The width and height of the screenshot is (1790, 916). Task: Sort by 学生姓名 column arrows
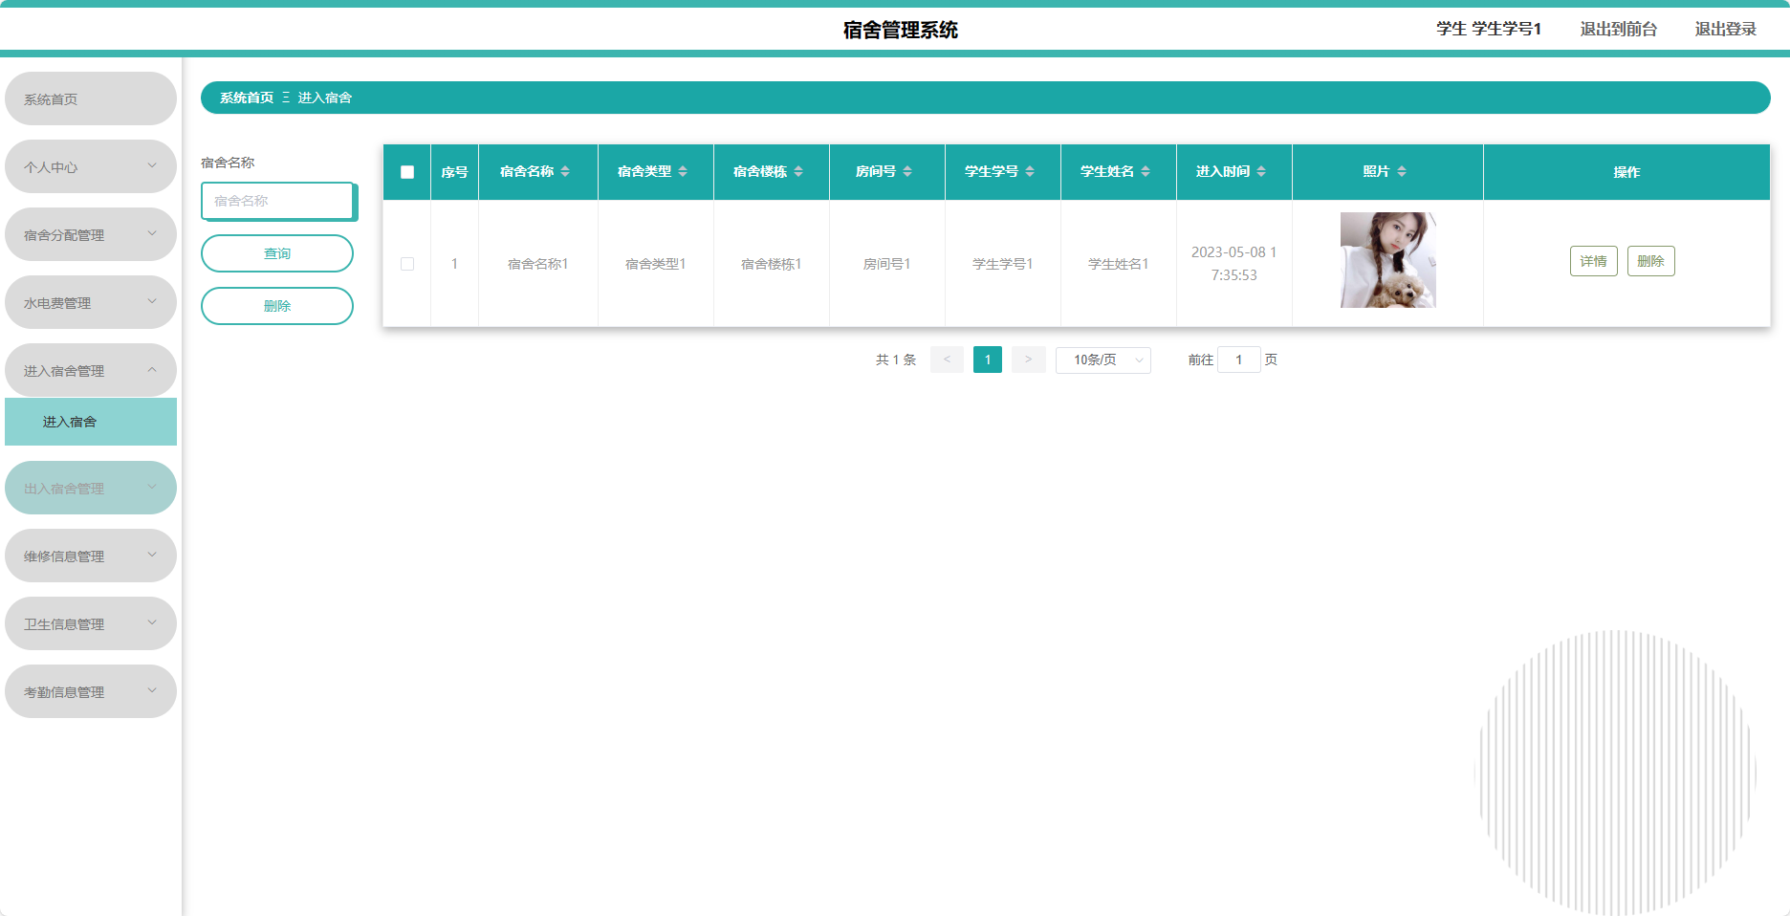(x=1146, y=171)
